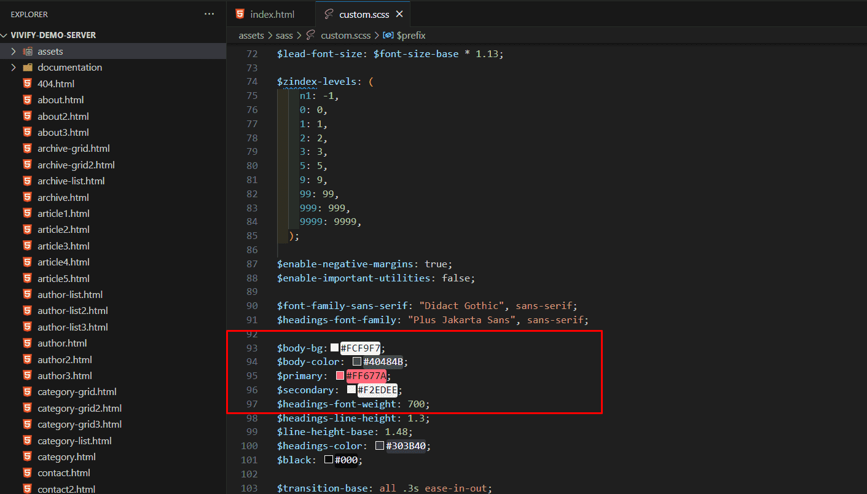Open about2.html file

tap(63, 116)
